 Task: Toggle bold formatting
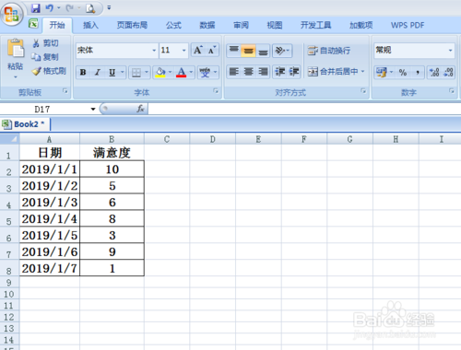[83, 73]
